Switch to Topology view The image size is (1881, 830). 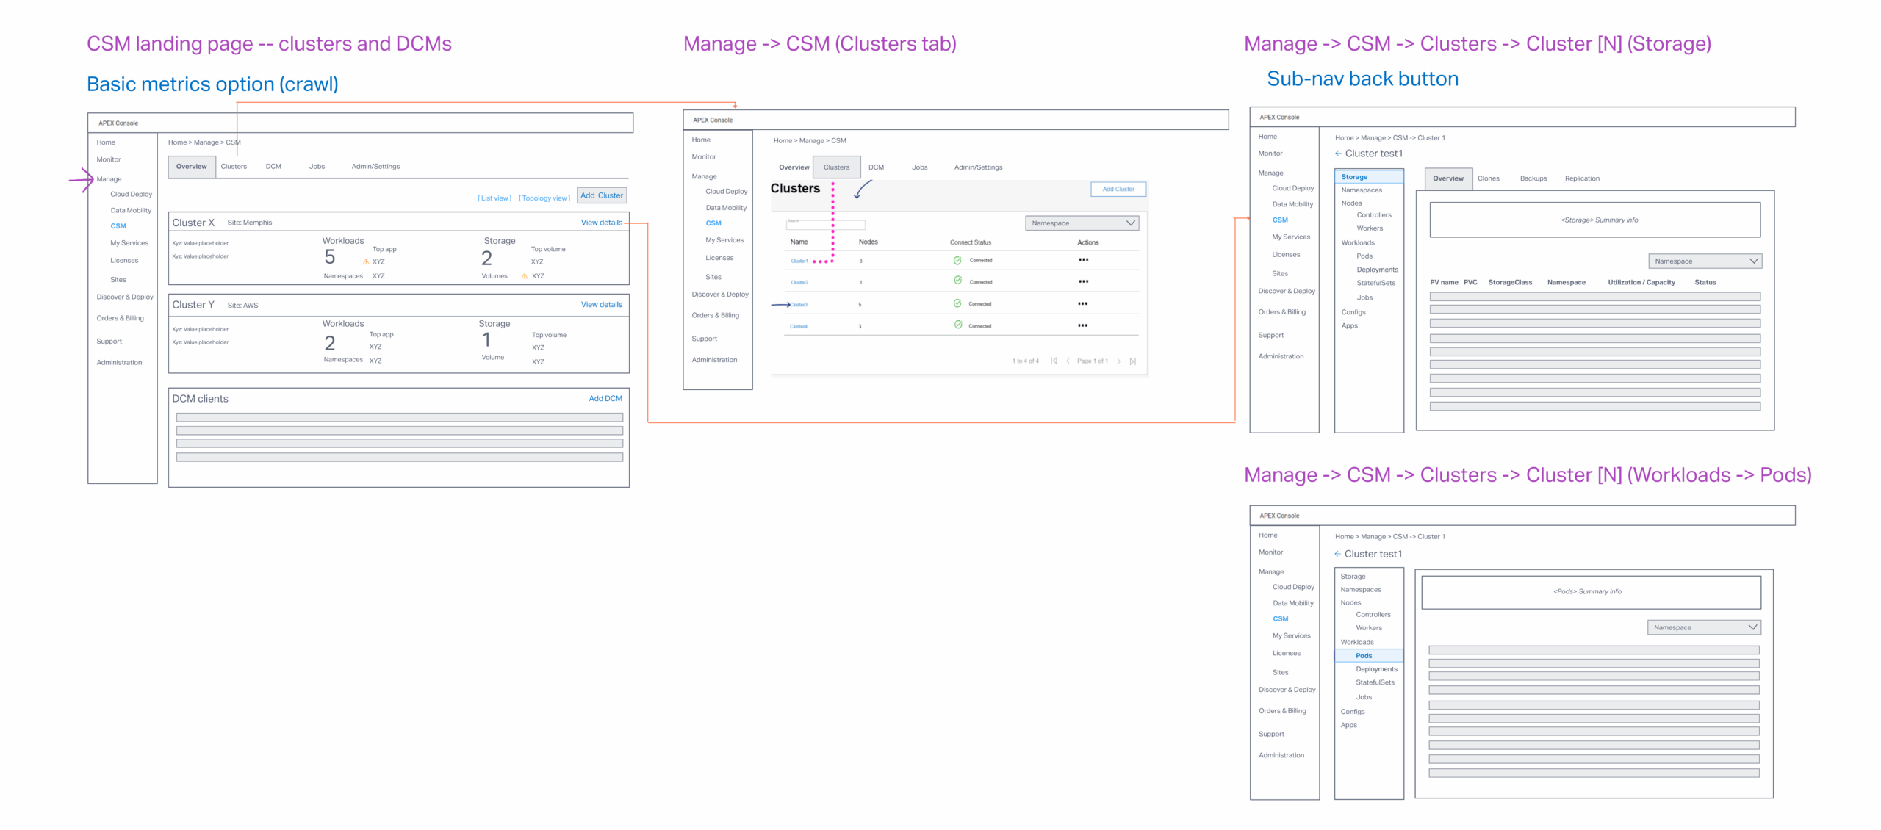click(x=544, y=198)
